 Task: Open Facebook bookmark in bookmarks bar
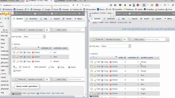coord(19,10)
